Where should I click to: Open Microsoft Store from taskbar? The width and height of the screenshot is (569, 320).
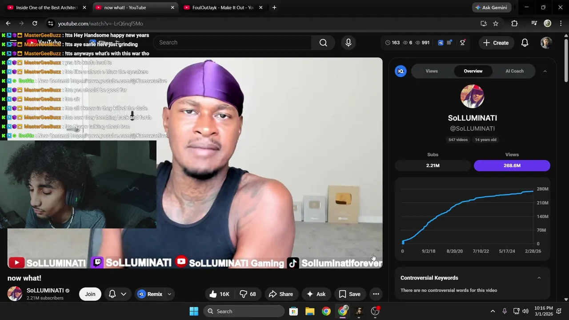coord(293,311)
